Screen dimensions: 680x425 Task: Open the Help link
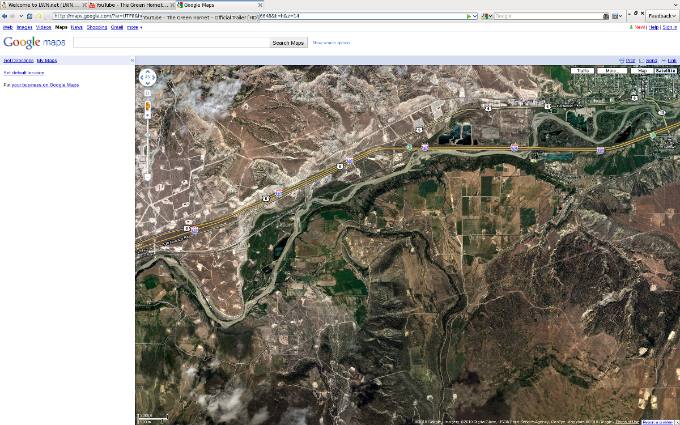tap(653, 27)
